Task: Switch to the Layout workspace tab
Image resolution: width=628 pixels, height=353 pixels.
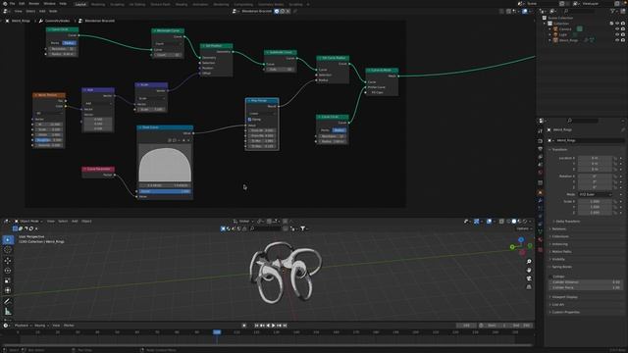Action: [x=80, y=4]
